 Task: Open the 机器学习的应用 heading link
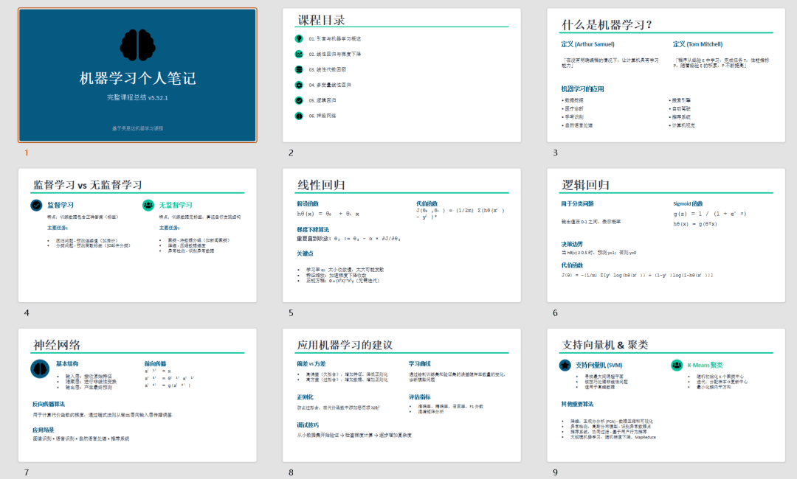(x=583, y=88)
